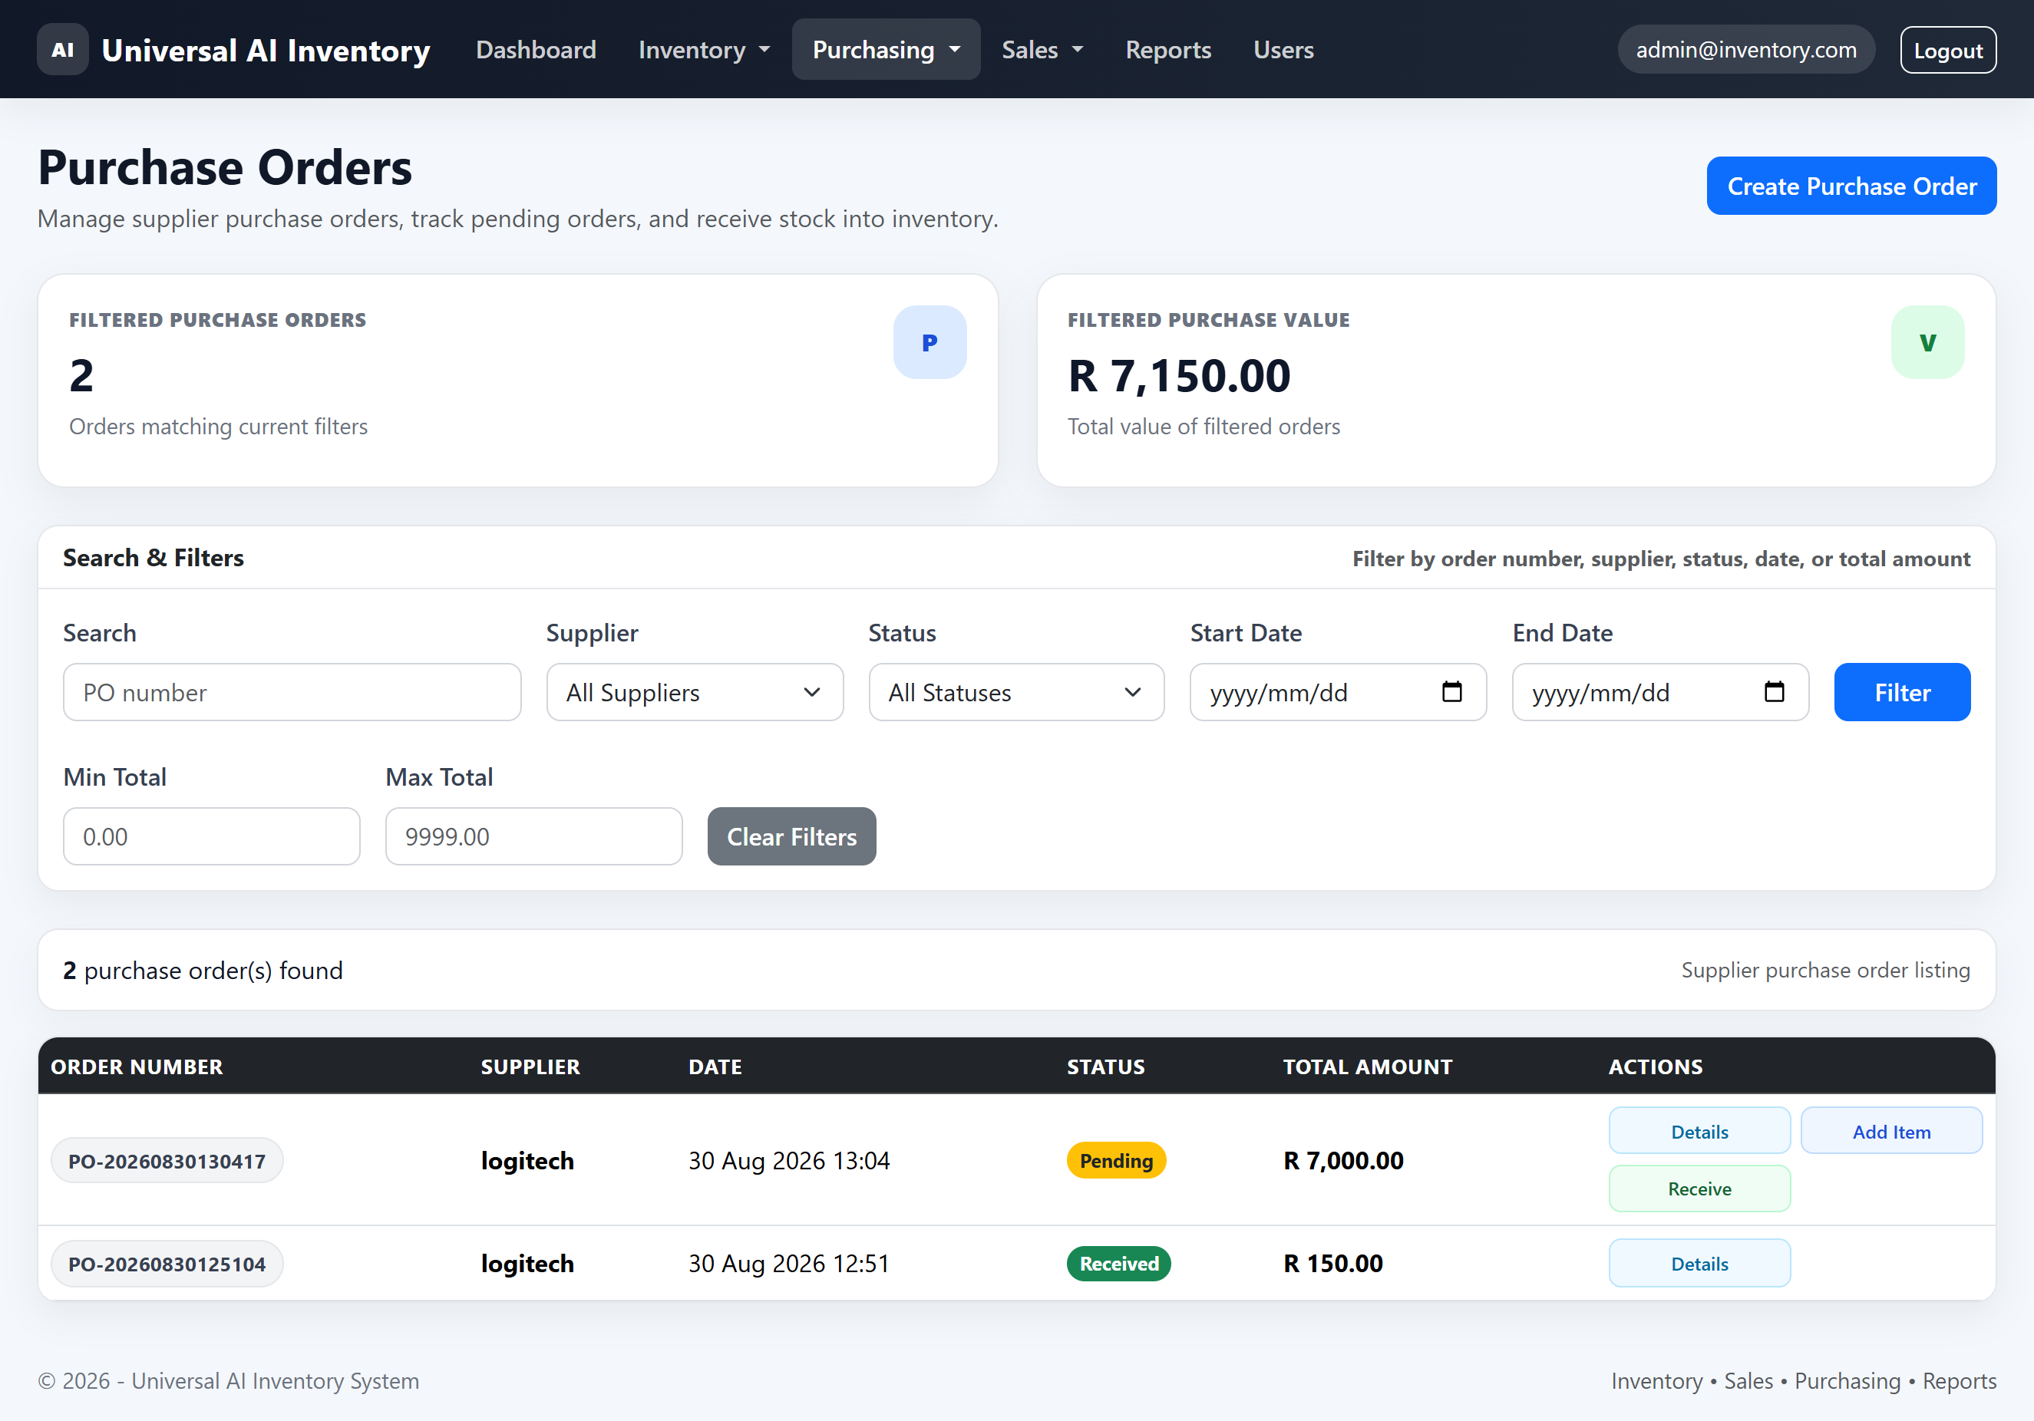Click the Logout button
Screen dimensions: 2034x1421
pos(1948,51)
